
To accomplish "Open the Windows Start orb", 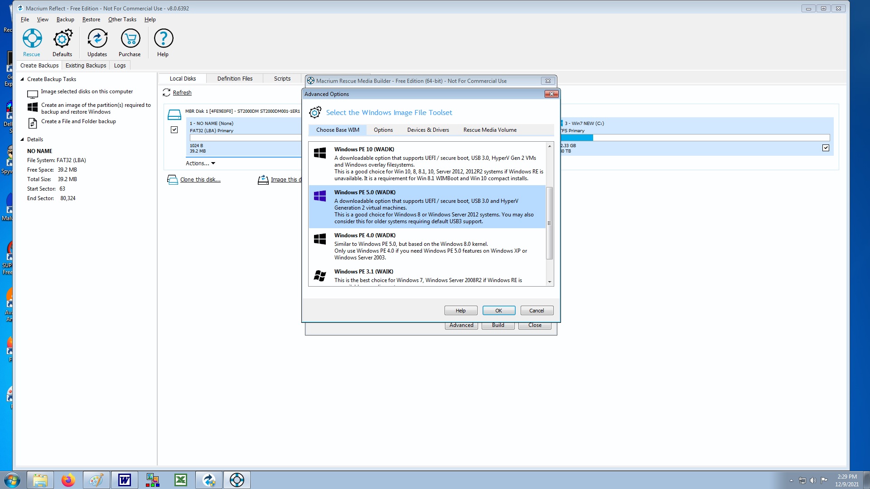I will pos(12,480).
